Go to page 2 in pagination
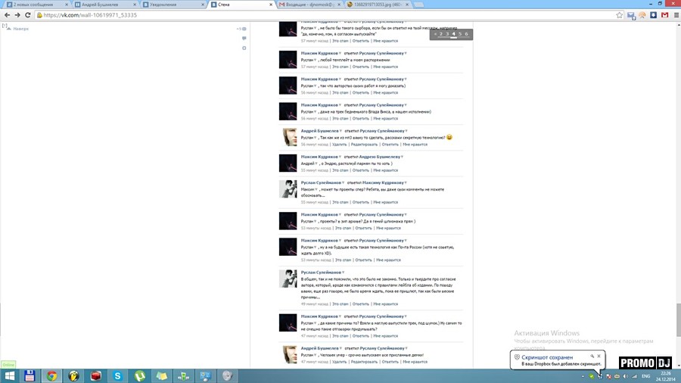The image size is (681, 383). [x=440, y=34]
